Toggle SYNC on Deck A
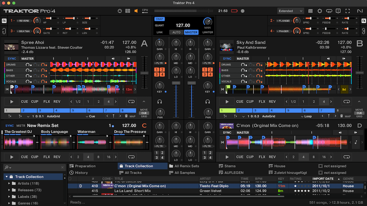Viewport: 367px width, 206px height. 12,59
